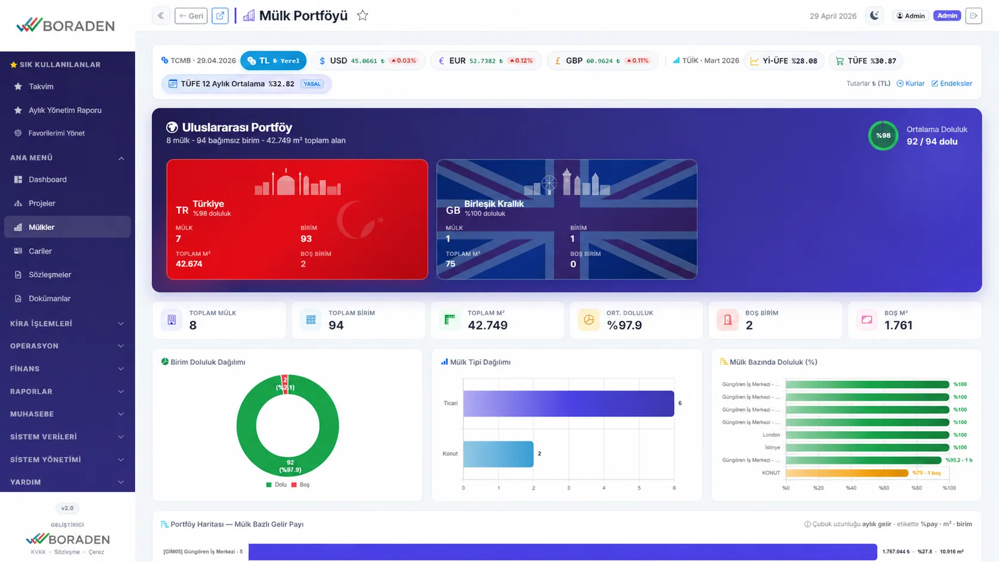Click the Geri back button
The width and height of the screenshot is (999, 562).
(x=191, y=16)
